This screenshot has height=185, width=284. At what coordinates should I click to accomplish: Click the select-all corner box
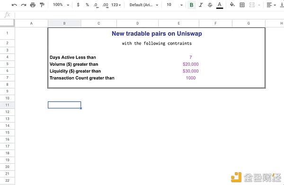click(7, 23)
